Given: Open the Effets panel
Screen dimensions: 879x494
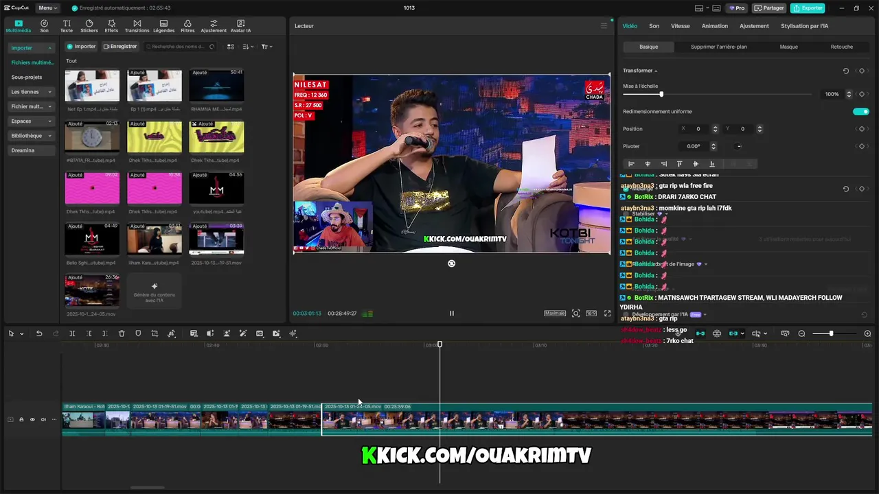Looking at the screenshot, I should click(x=111, y=26).
